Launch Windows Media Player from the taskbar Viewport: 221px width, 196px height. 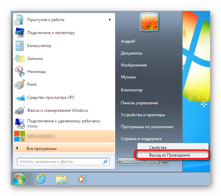point(82,179)
